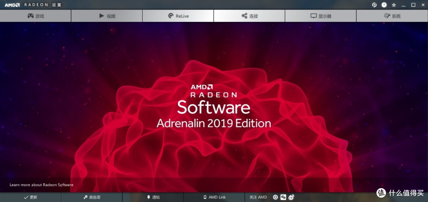Open 首选项 (Preferences) in the bottom bar
Viewport: 428px width, 202px height.
point(92,197)
